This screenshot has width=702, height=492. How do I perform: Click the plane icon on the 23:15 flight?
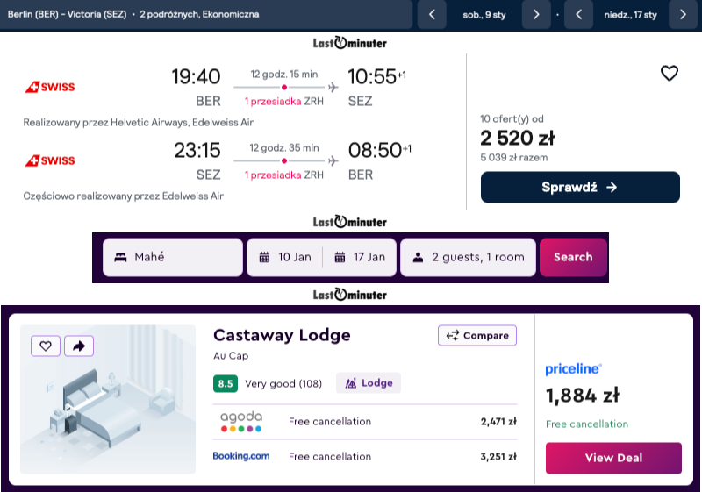tap(333, 160)
